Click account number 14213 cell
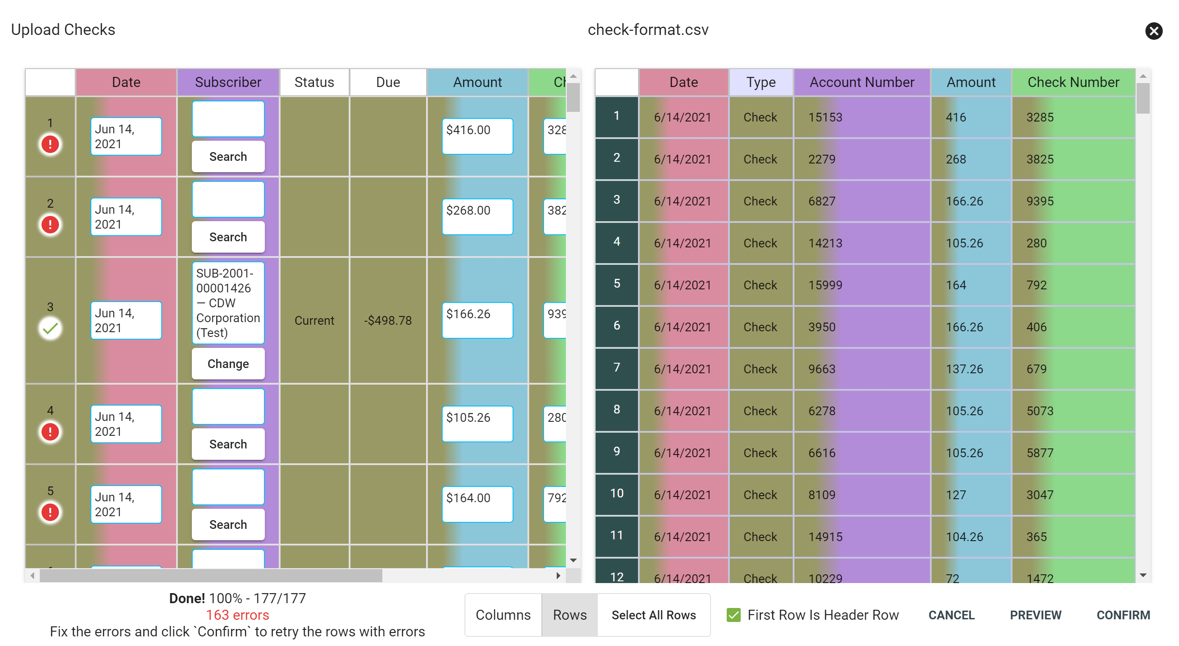This screenshot has width=1179, height=646. click(862, 243)
